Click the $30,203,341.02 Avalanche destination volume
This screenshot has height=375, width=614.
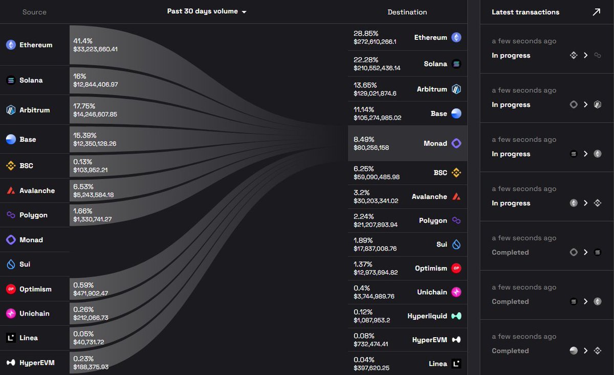click(376, 201)
